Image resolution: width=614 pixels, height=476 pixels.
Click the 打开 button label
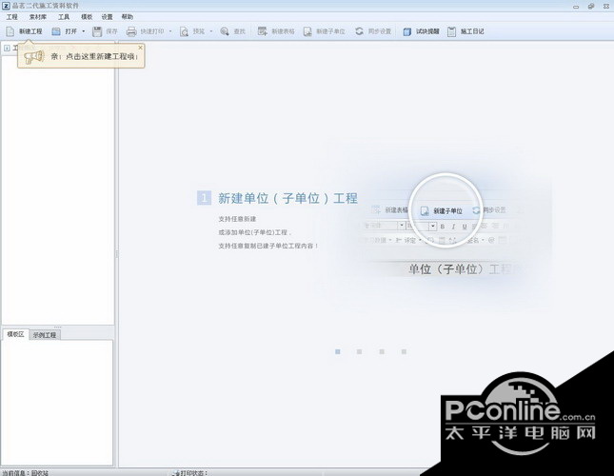(70, 31)
